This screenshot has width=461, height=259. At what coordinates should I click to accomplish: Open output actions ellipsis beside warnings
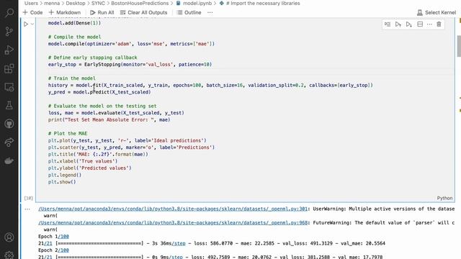point(27,209)
